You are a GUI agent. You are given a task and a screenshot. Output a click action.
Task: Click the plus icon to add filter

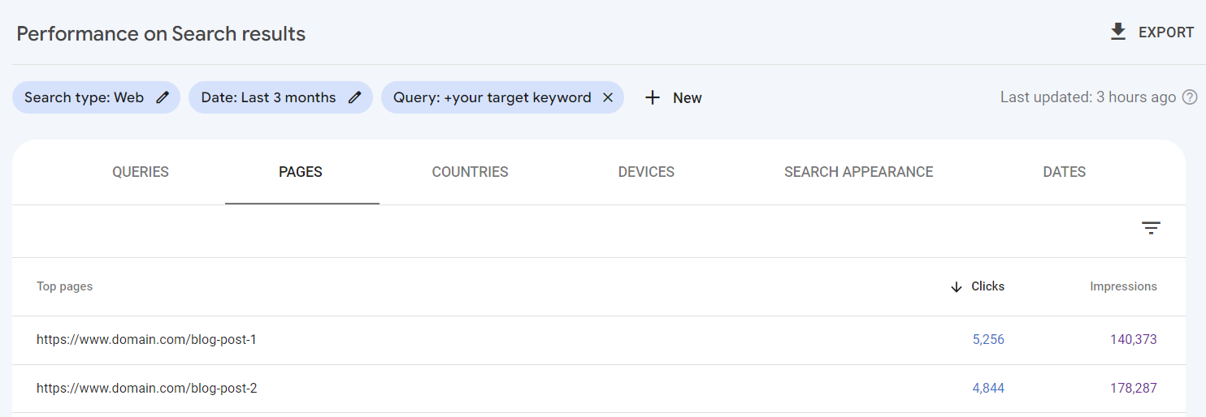pos(652,97)
